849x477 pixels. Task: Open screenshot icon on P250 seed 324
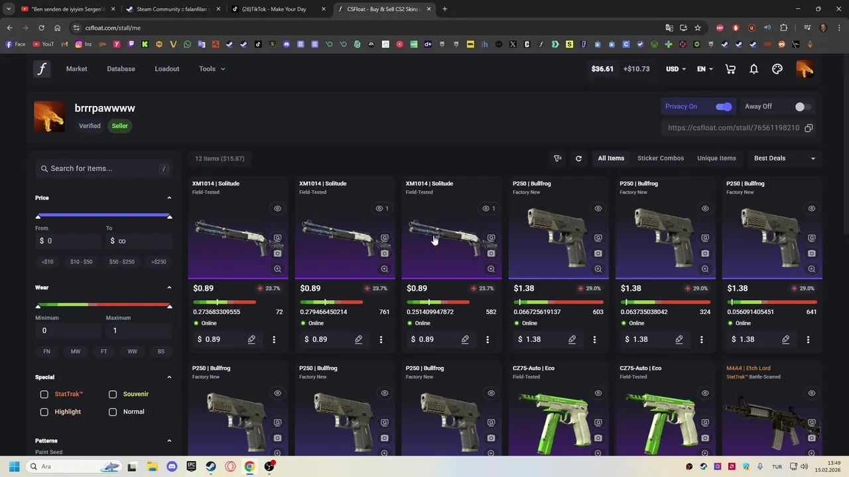tap(705, 253)
